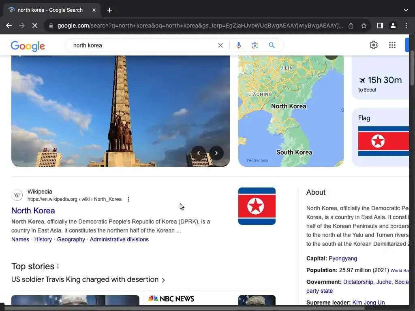Click the forward navigation arrow
The height and width of the screenshot is (311, 415).
pyautogui.click(x=22, y=26)
